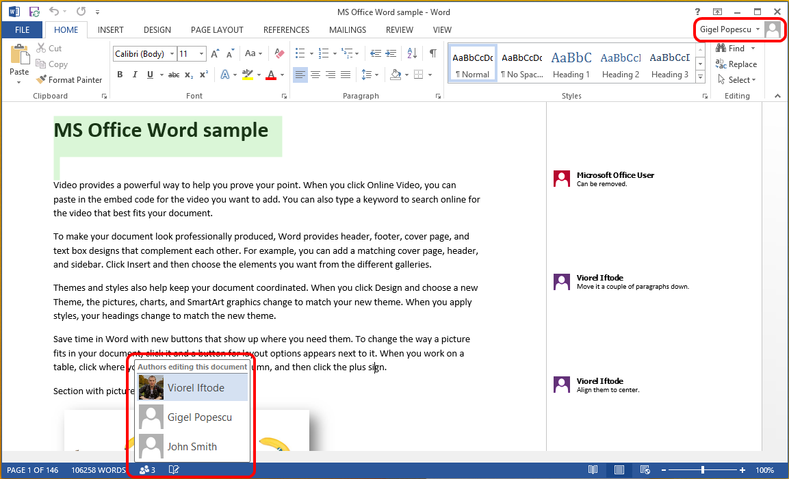Screen dimensions: 789x479
Task: Grow font size with the larger A icon
Action: (215, 53)
